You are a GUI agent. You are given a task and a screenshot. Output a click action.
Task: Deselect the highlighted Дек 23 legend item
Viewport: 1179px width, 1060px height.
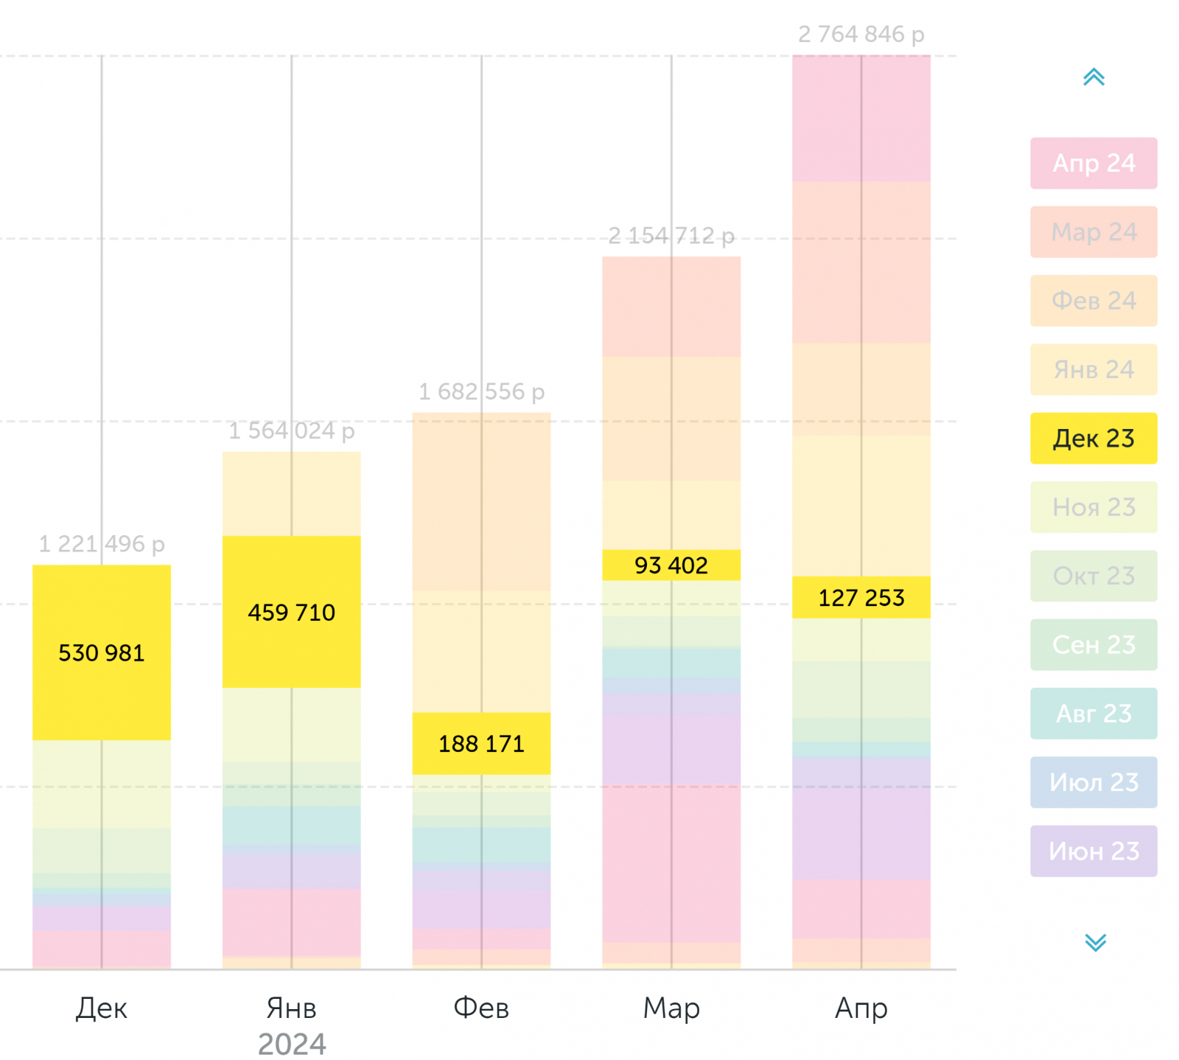1093,439
